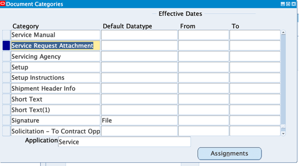The width and height of the screenshot is (299, 166).
Task: Click Default Datatype field for Service Request Attachment
Action: tap(139, 46)
